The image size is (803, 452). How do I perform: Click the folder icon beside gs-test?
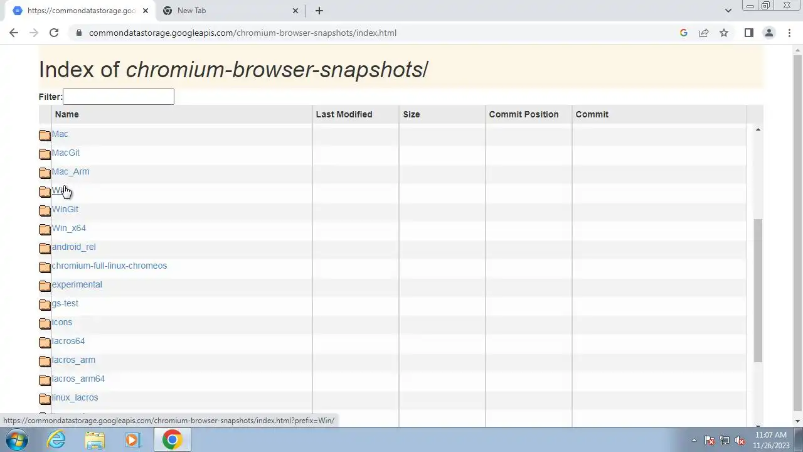[x=45, y=304]
